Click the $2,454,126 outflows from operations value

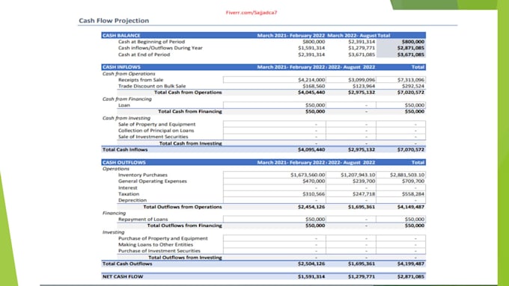point(311,207)
